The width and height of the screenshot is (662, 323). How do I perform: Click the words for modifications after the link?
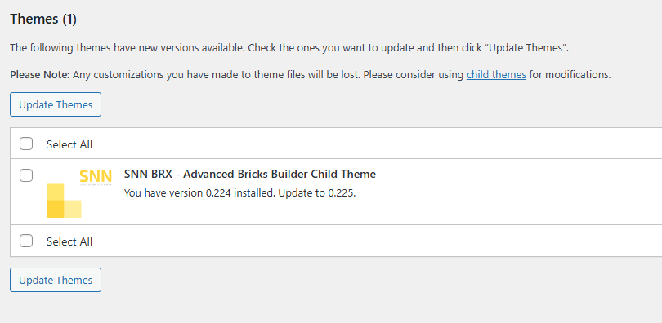pos(570,75)
